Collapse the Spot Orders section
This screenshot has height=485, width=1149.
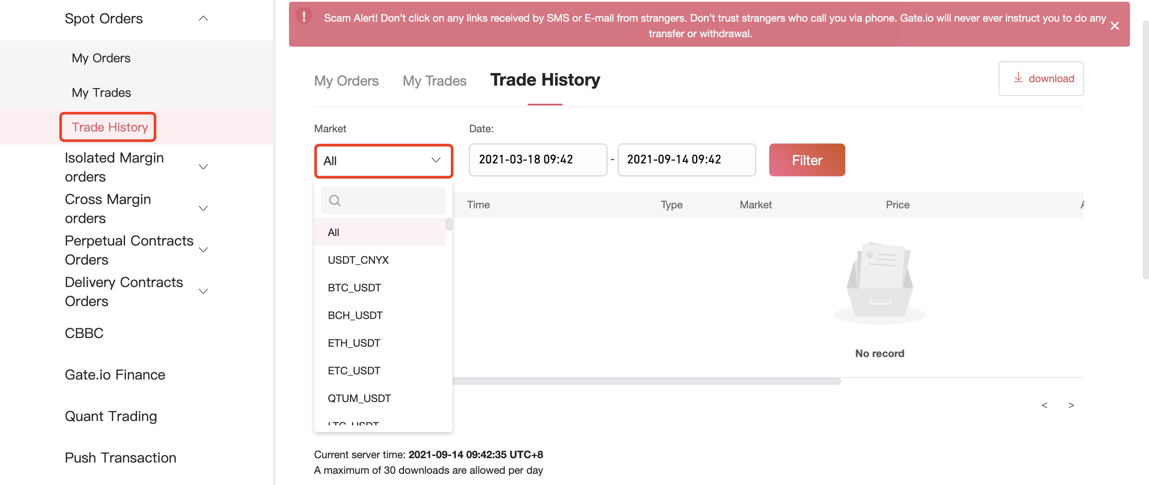point(203,18)
